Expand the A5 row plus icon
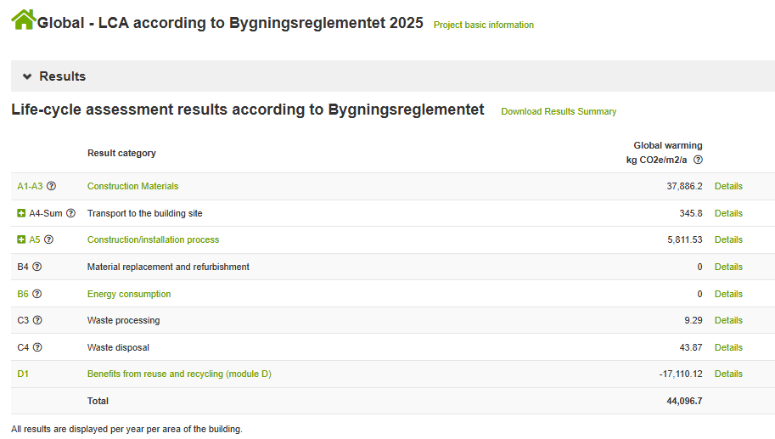The height and width of the screenshot is (439, 775). pyautogui.click(x=21, y=239)
